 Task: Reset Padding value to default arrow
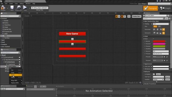170,24
